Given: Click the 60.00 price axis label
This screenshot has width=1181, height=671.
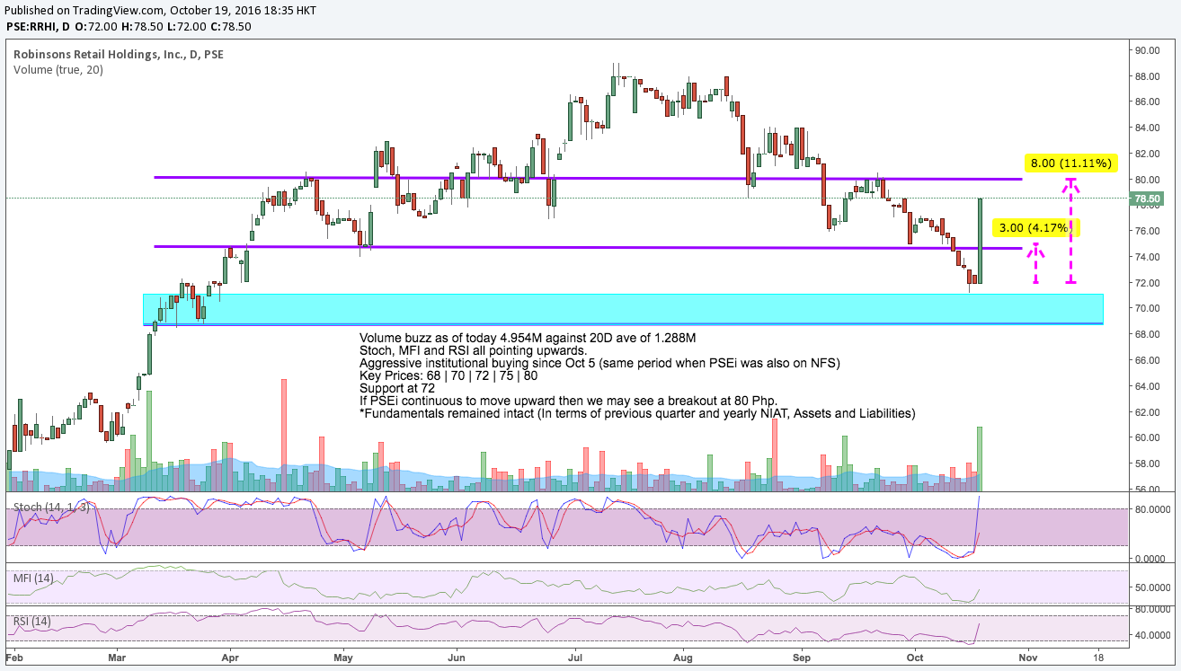Looking at the screenshot, I should [x=1146, y=437].
